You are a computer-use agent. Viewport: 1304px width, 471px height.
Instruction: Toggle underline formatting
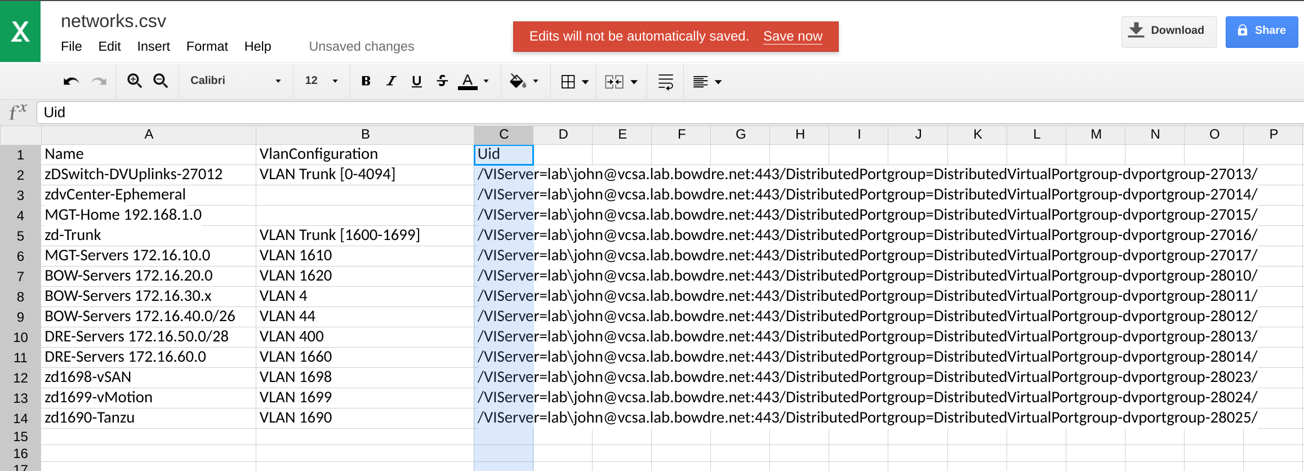pyautogui.click(x=417, y=81)
